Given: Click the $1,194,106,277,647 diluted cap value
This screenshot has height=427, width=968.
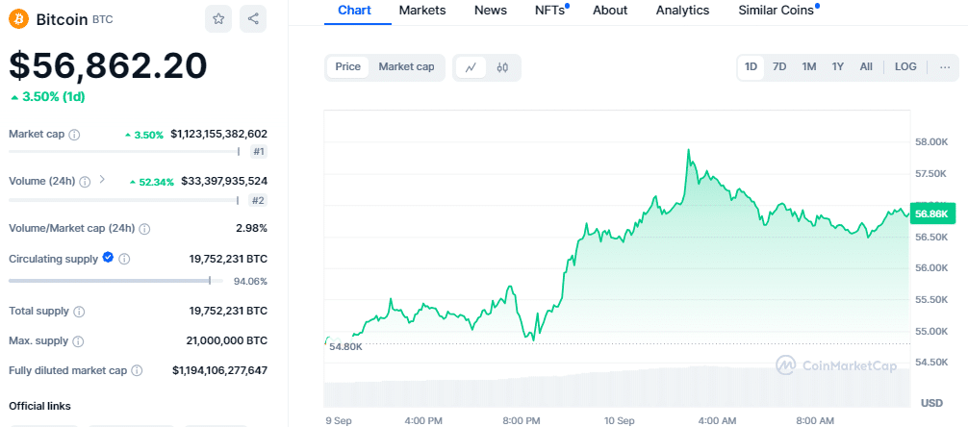Looking at the screenshot, I should coord(219,370).
